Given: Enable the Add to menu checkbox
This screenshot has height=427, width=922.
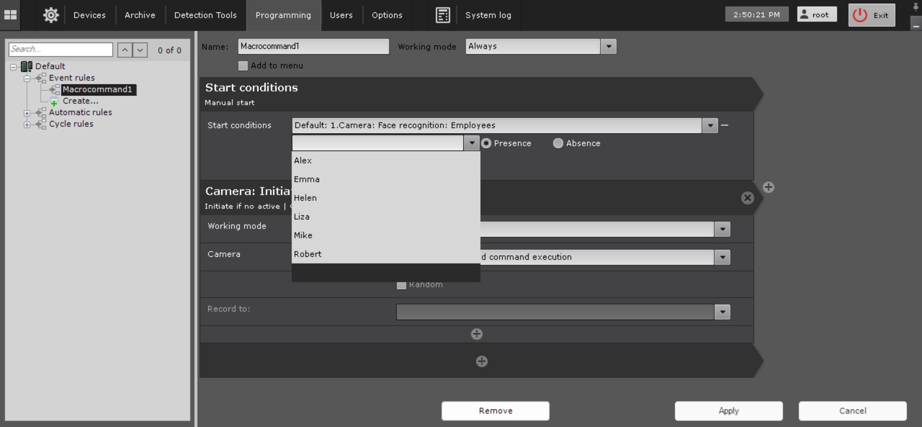Looking at the screenshot, I should 243,66.
